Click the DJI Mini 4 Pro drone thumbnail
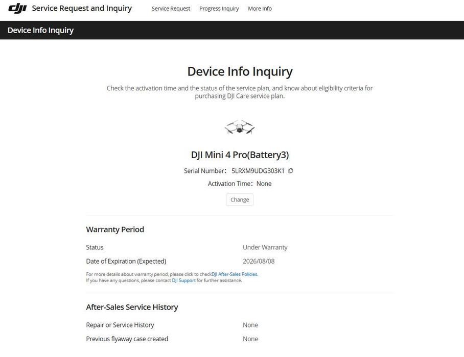This screenshot has width=464, height=357. pyautogui.click(x=239, y=127)
